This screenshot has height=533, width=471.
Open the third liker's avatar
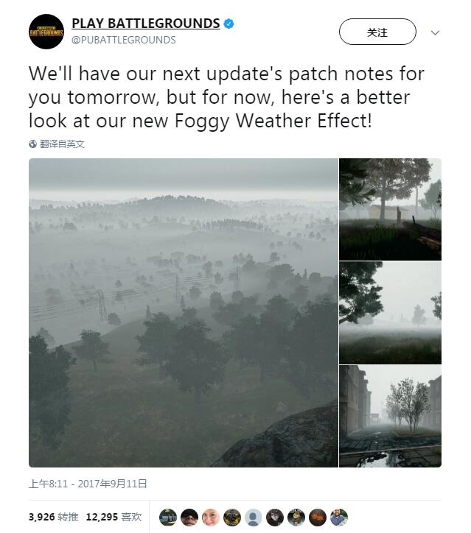[211, 518]
